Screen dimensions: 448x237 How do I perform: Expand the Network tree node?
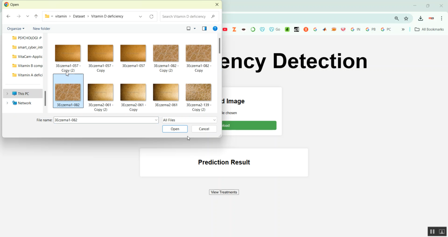click(7, 103)
